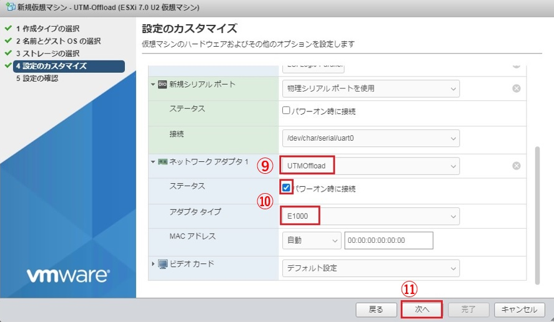Open the E1000 adapter type dropdown

[370, 216]
